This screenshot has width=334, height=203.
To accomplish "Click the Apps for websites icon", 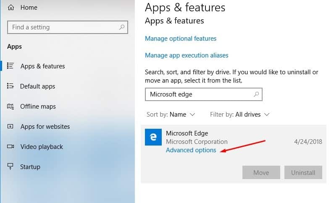I will coord(11,127).
